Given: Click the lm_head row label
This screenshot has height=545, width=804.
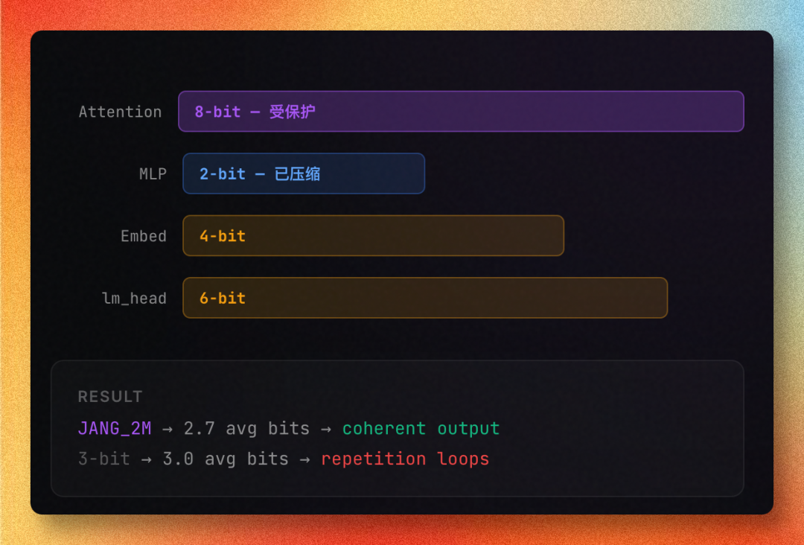Looking at the screenshot, I should tap(134, 299).
